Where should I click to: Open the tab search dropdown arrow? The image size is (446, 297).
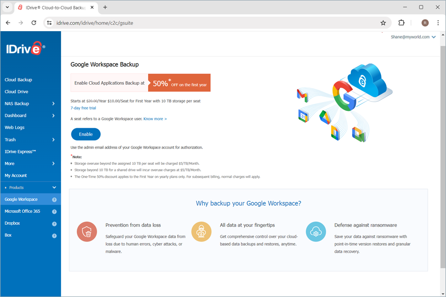pos(7,7)
